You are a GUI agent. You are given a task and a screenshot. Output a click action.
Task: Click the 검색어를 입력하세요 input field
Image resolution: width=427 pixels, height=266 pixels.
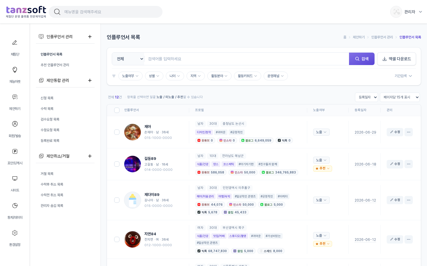(x=246, y=59)
